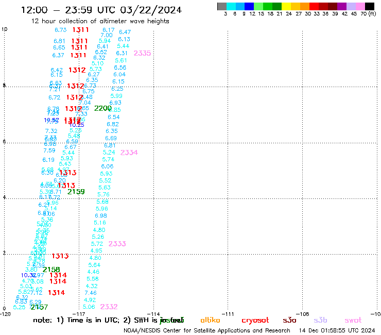Click the wave height value '7.46'
The width and height of the screenshot is (381, 335).
(x=91, y=293)
